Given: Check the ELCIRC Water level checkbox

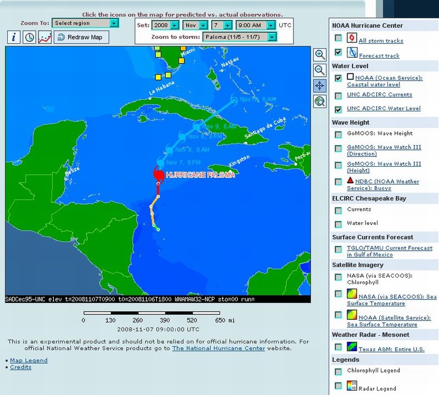Looking at the screenshot, I should pos(338,224).
